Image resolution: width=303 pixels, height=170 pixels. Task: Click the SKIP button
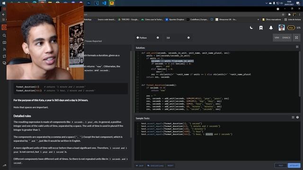(140, 166)
